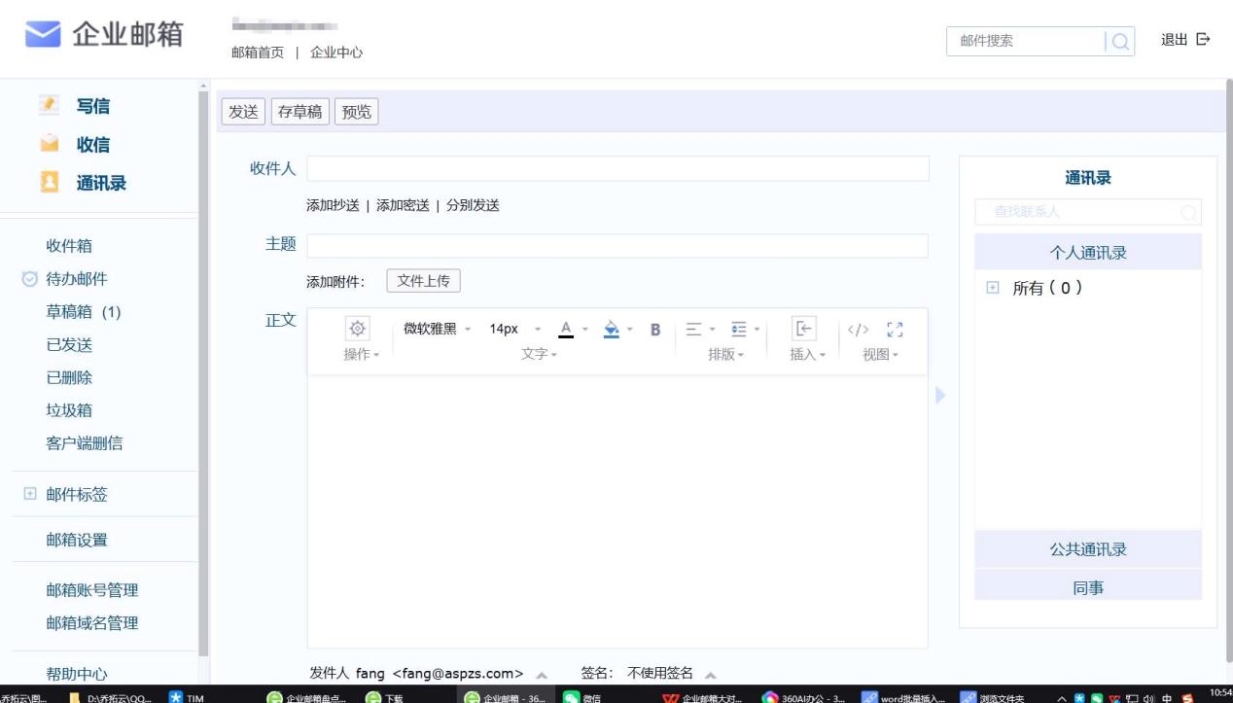This screenshot has height=703, width=1233.
Task: Click 存草稿 button
Action: tap(299, 112)
